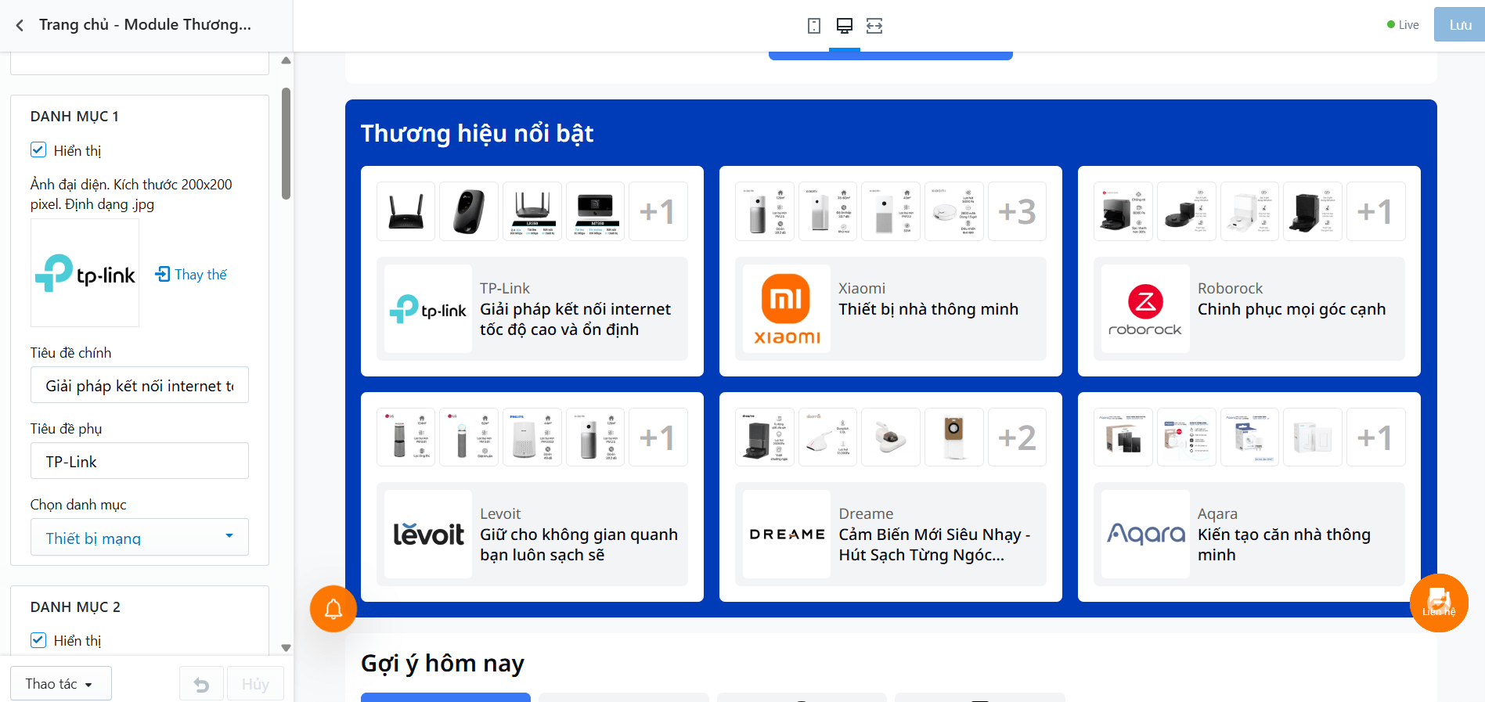Click the sidebar scroll down arrow
The image size is (1485, 702).
click(x=286, y=647)
